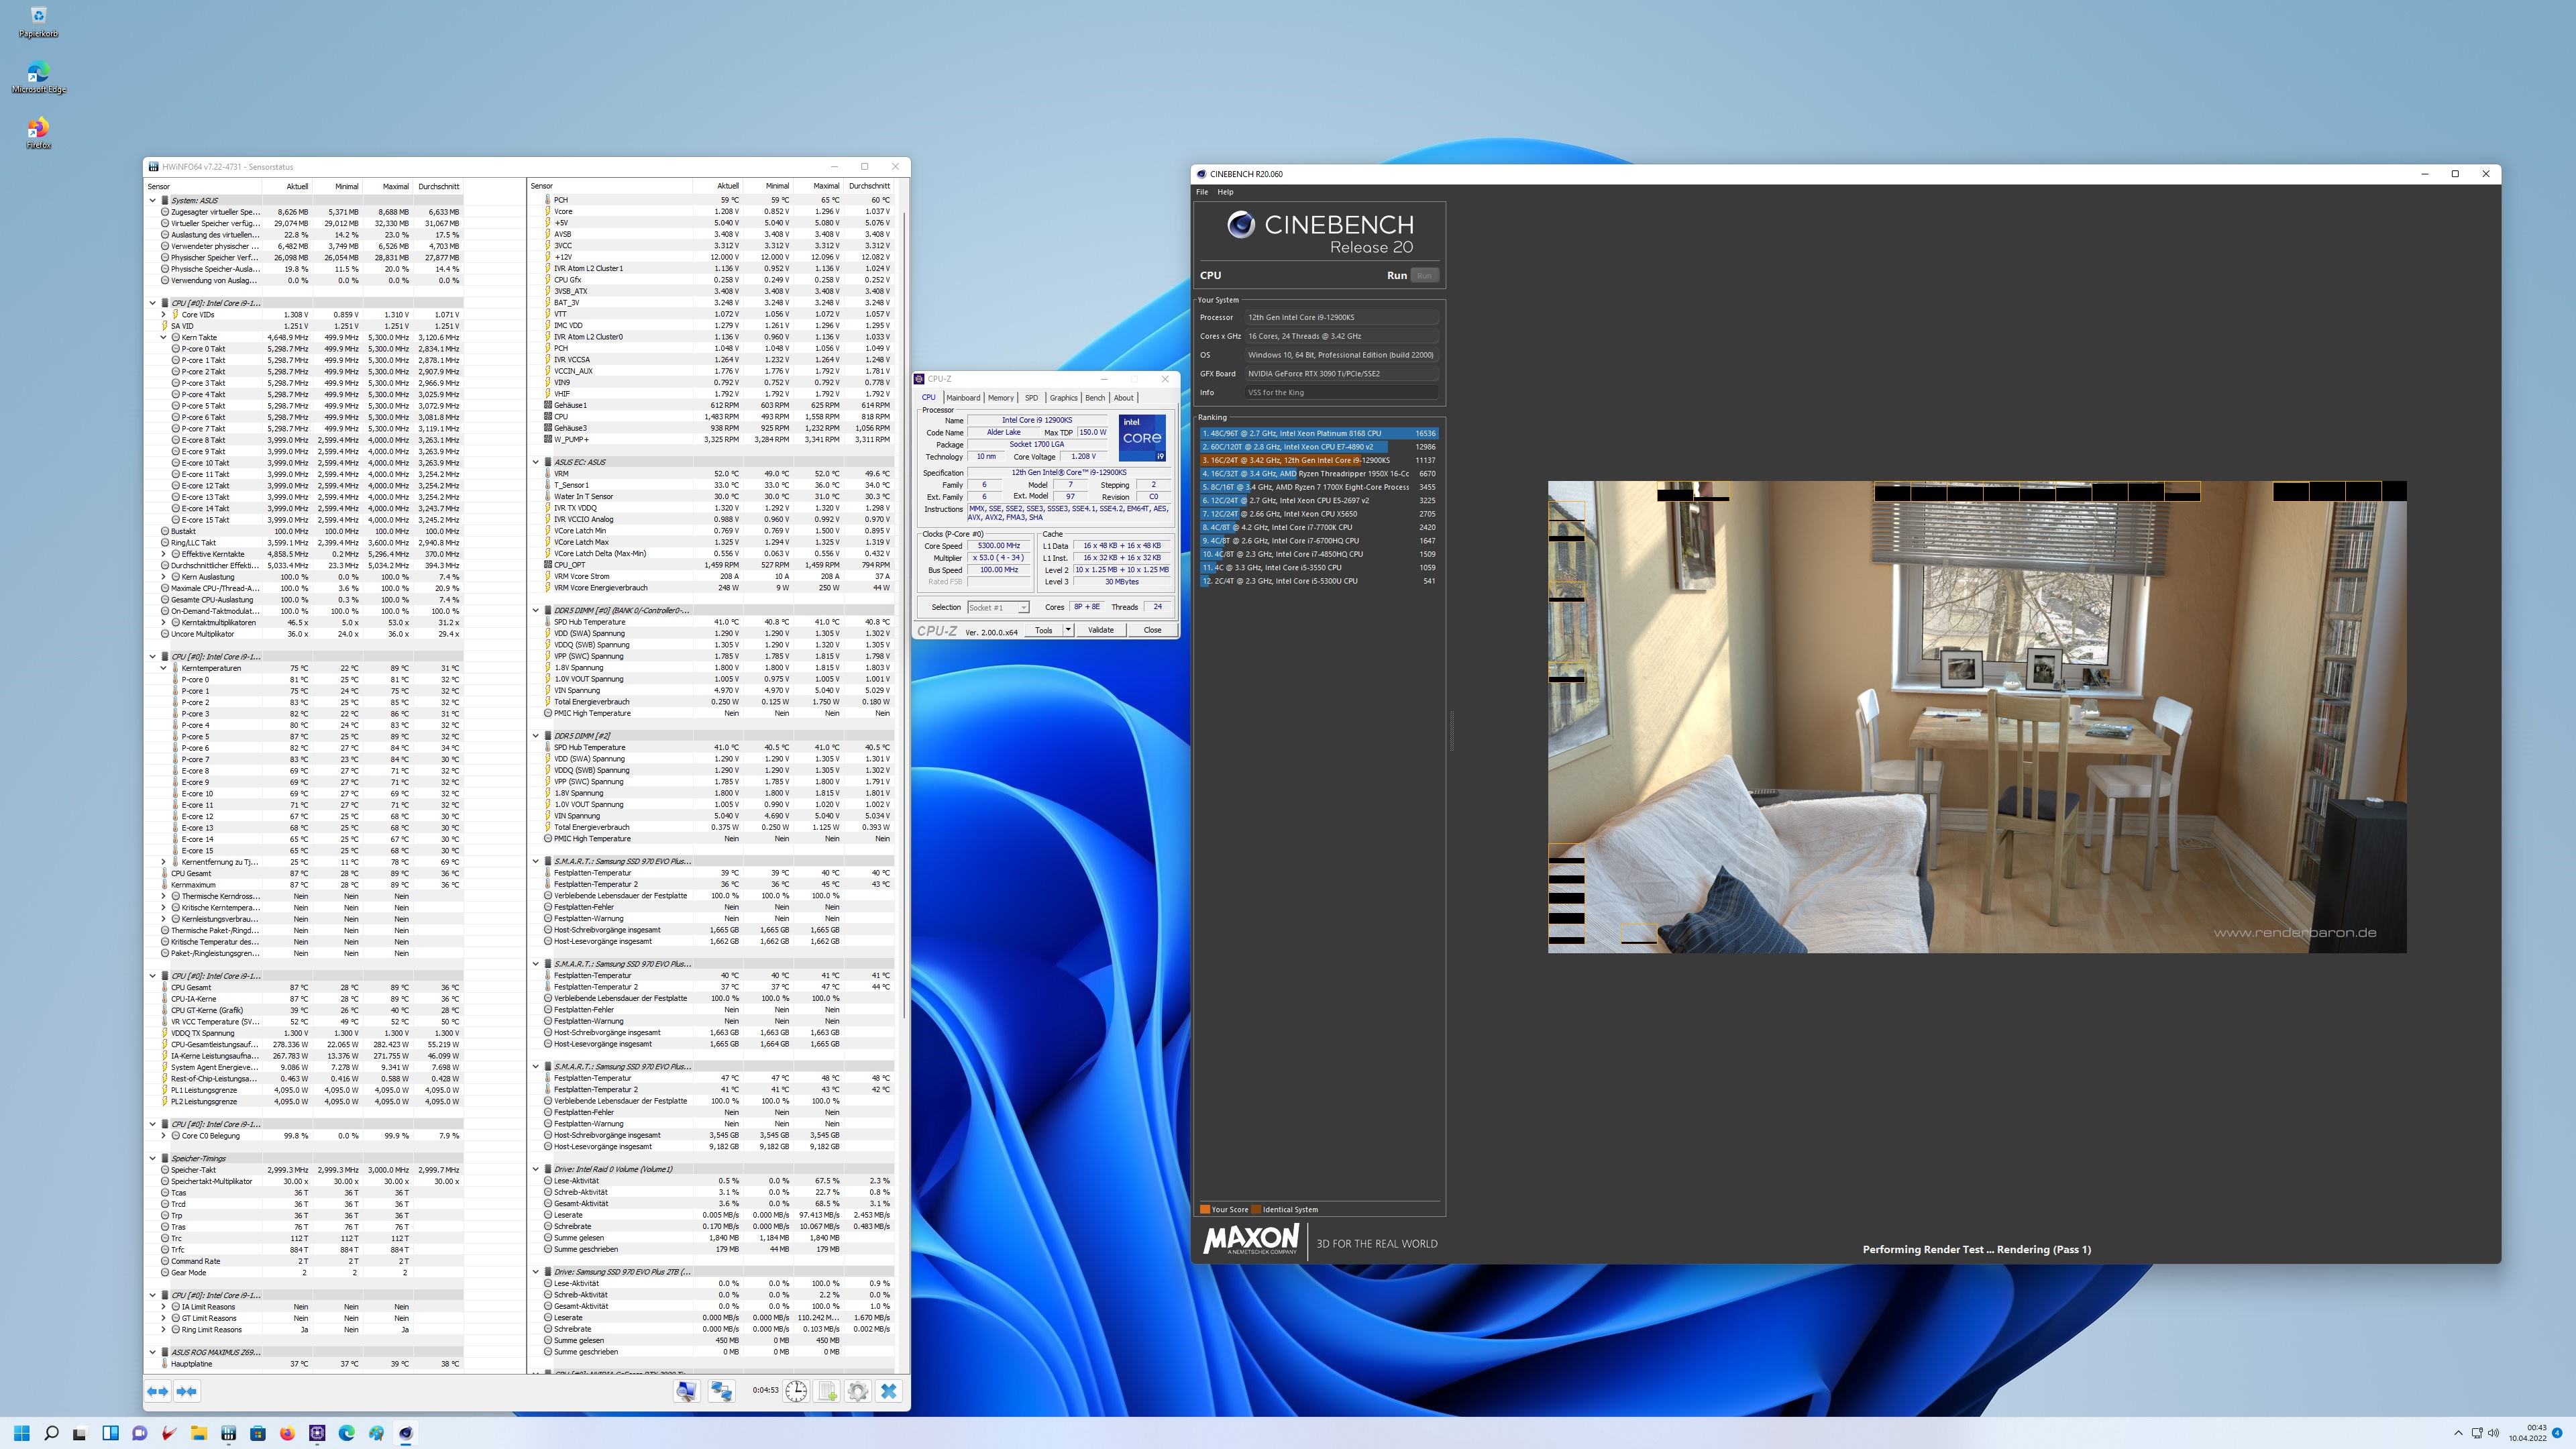The image size is (2576, 1449).
Task: Expand all sensor columns with HWiNFO double-arrow icon
Action: [157, 1391]
